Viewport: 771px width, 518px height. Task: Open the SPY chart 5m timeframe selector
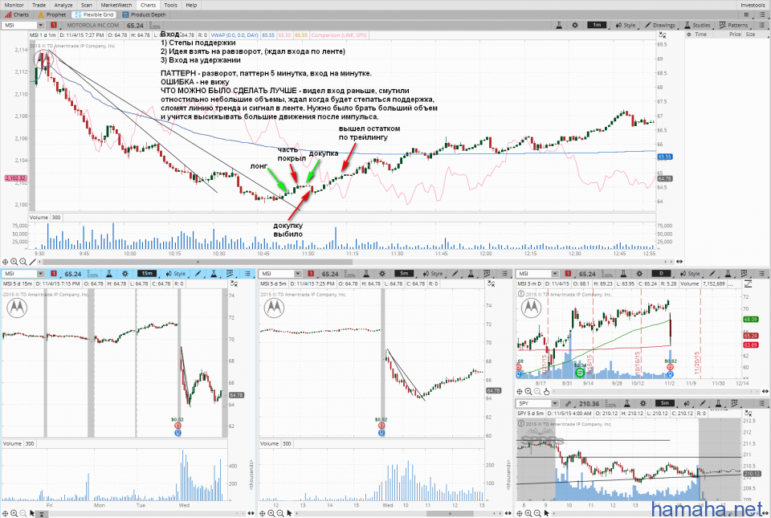[665, 403]
